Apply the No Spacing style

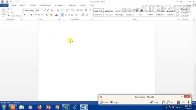coord(109,13)
